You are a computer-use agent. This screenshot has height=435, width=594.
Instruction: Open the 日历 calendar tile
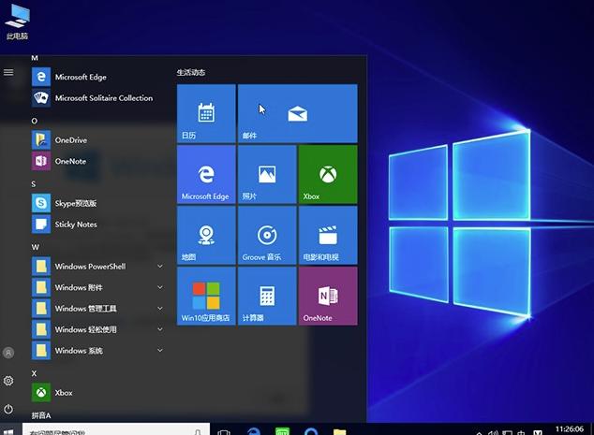tap(206, 113)
